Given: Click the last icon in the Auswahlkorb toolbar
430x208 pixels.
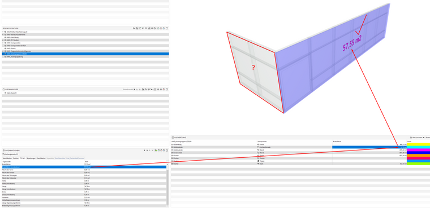Looking at the screenshot, I should pos(167,89).
